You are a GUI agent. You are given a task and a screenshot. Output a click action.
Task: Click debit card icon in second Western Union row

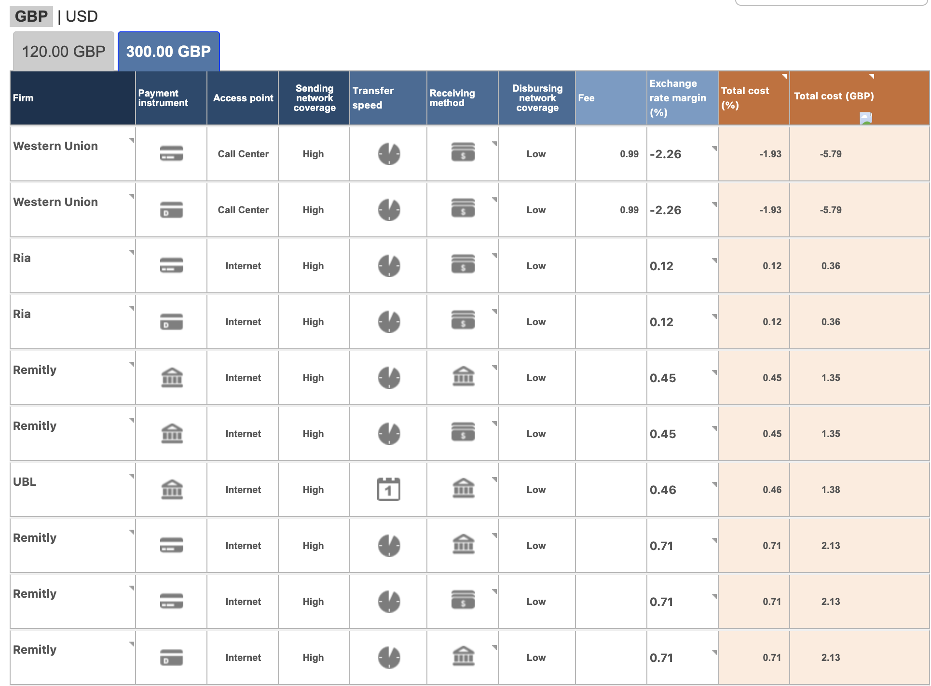pyautogui.click(x=171, y=210)
